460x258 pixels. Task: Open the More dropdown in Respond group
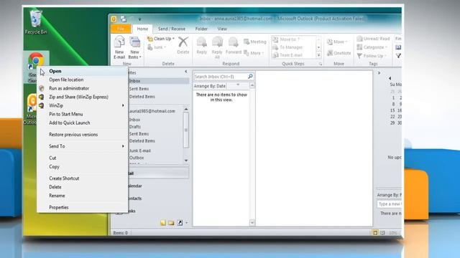pos(254,53)
